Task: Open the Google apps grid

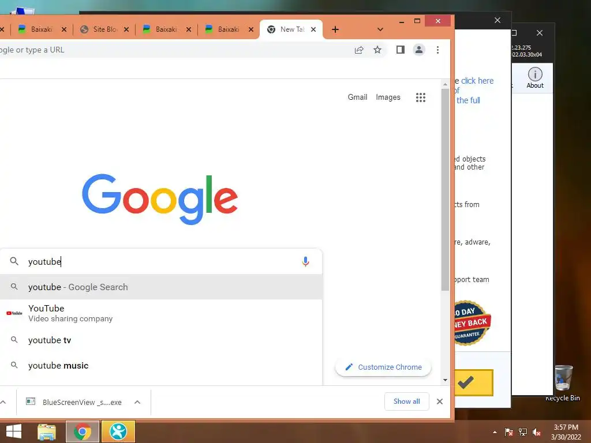Action: tap(421, 97)
